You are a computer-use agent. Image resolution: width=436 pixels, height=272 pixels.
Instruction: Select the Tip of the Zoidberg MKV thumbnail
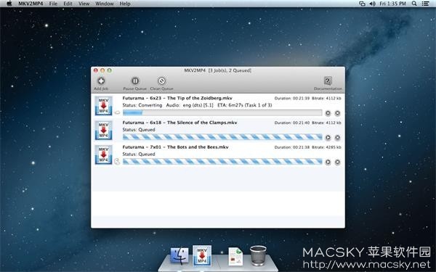pos(103,106)
